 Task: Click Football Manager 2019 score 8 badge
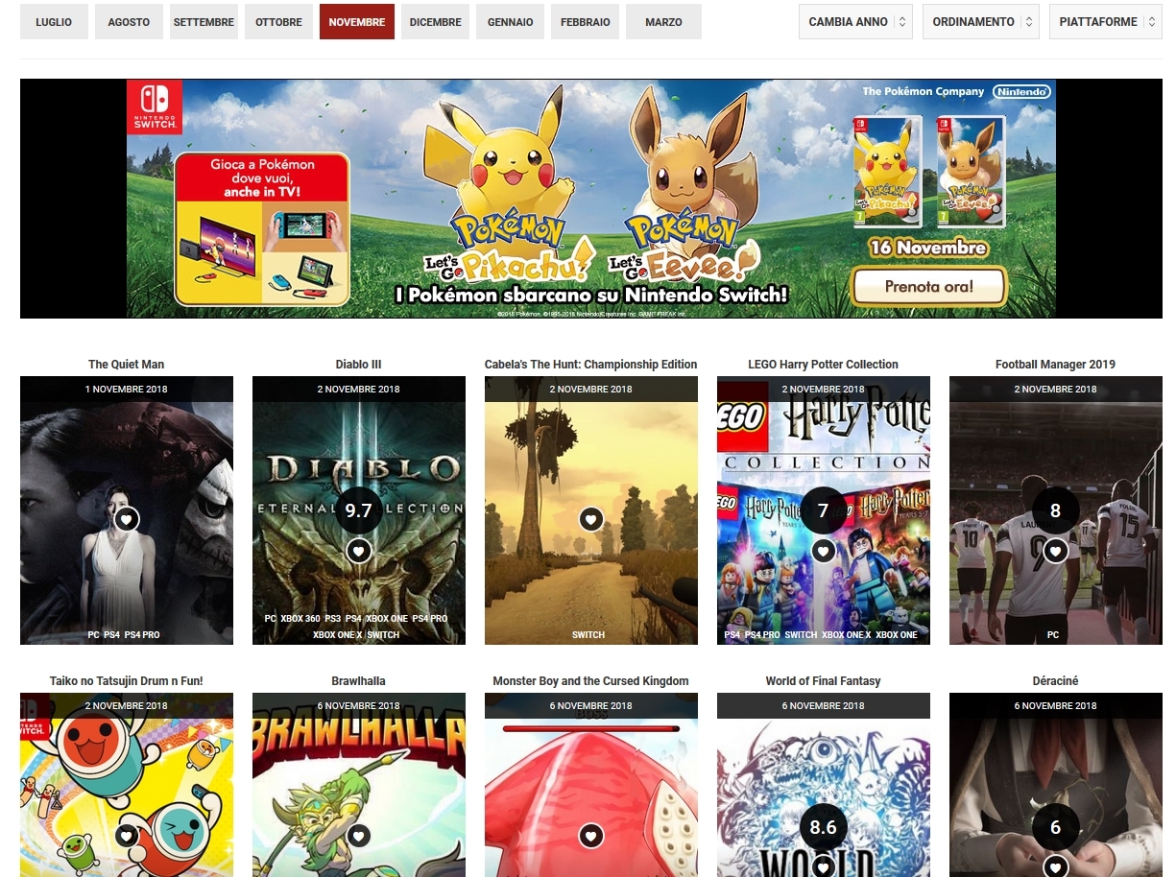[1056, 510]
